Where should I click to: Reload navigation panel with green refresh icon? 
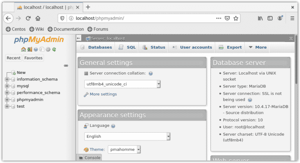(x=54, y=49)
